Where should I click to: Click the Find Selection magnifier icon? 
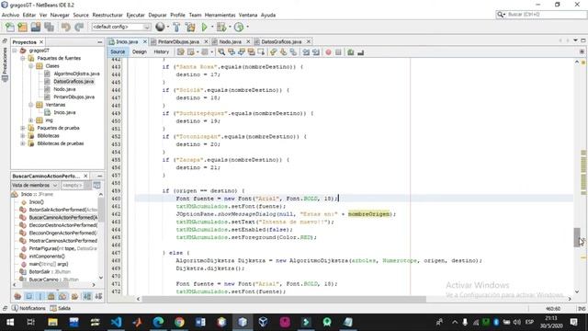221,52
